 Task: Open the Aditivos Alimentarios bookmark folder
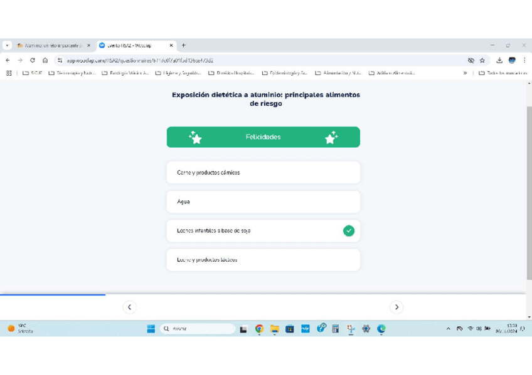[391, 73]
